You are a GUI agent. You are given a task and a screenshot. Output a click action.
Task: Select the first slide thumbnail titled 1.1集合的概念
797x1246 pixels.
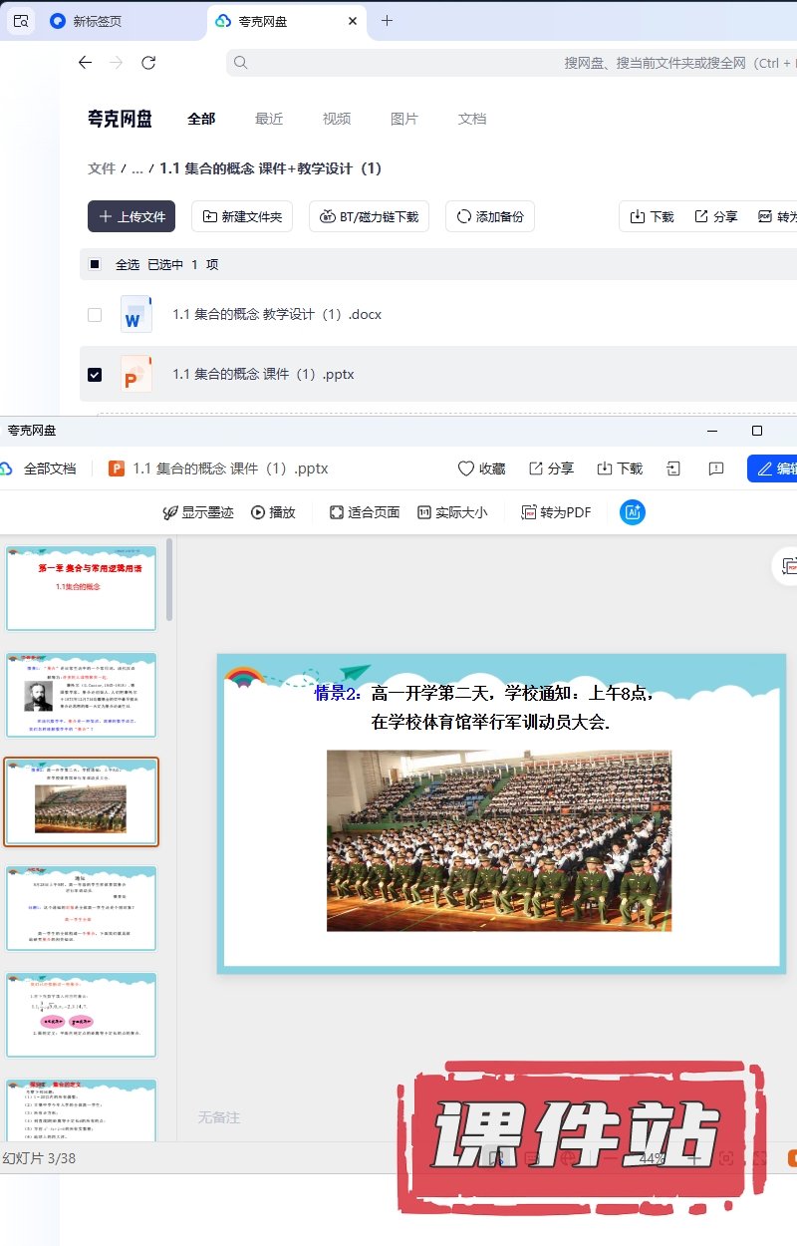point(82,588)
